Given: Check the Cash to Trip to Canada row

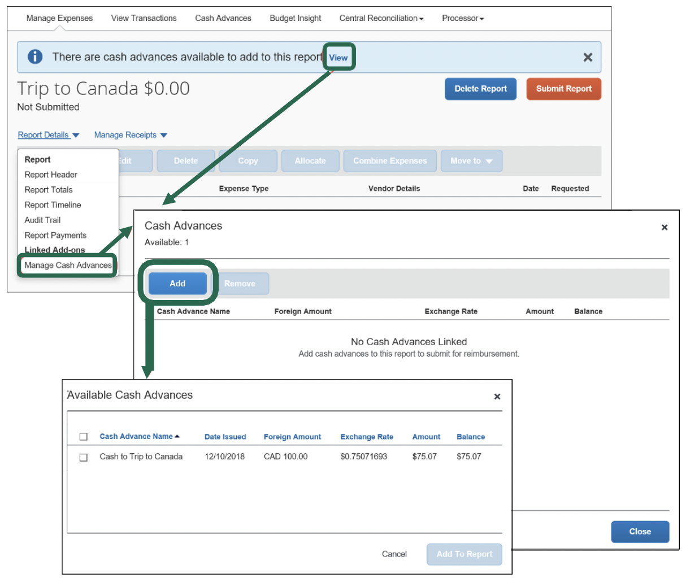Looking at the screenshot, I should click(84, 457).
